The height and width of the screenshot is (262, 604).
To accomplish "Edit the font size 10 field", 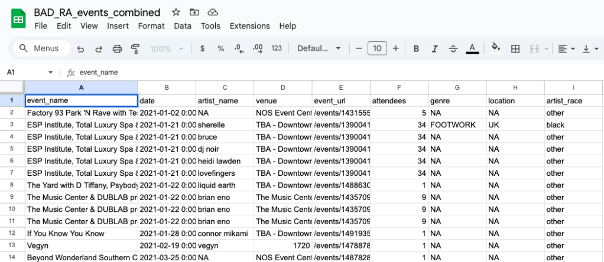I will (378, 48).
